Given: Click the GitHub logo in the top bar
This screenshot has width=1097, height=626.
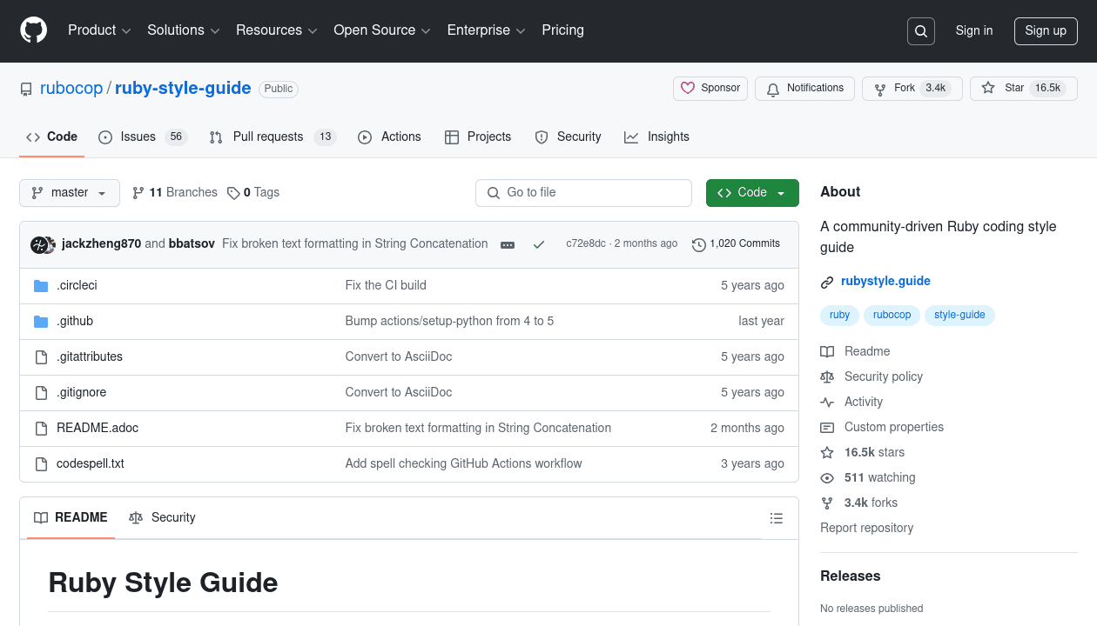Looking at the screenshot, I should (33, 30).
